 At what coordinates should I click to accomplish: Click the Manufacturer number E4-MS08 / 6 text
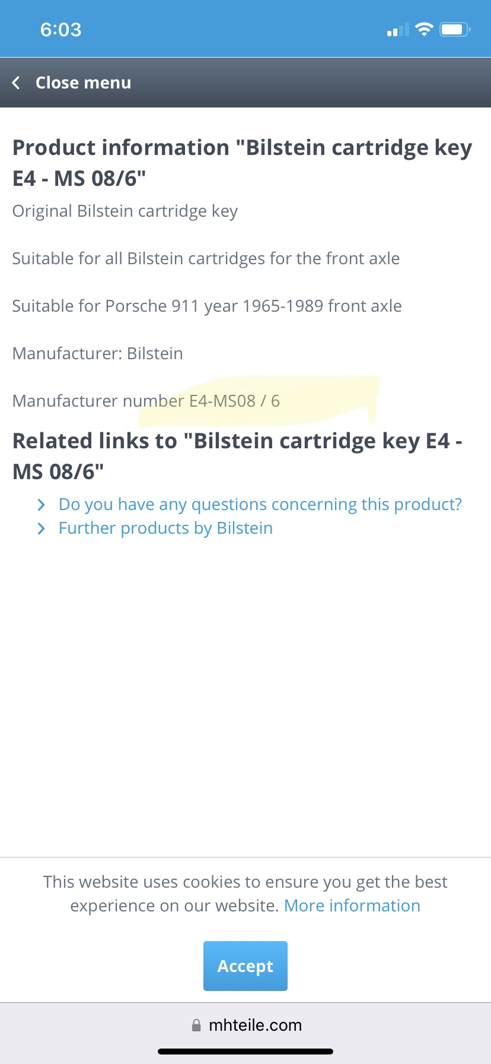click(x=146, y=401)
